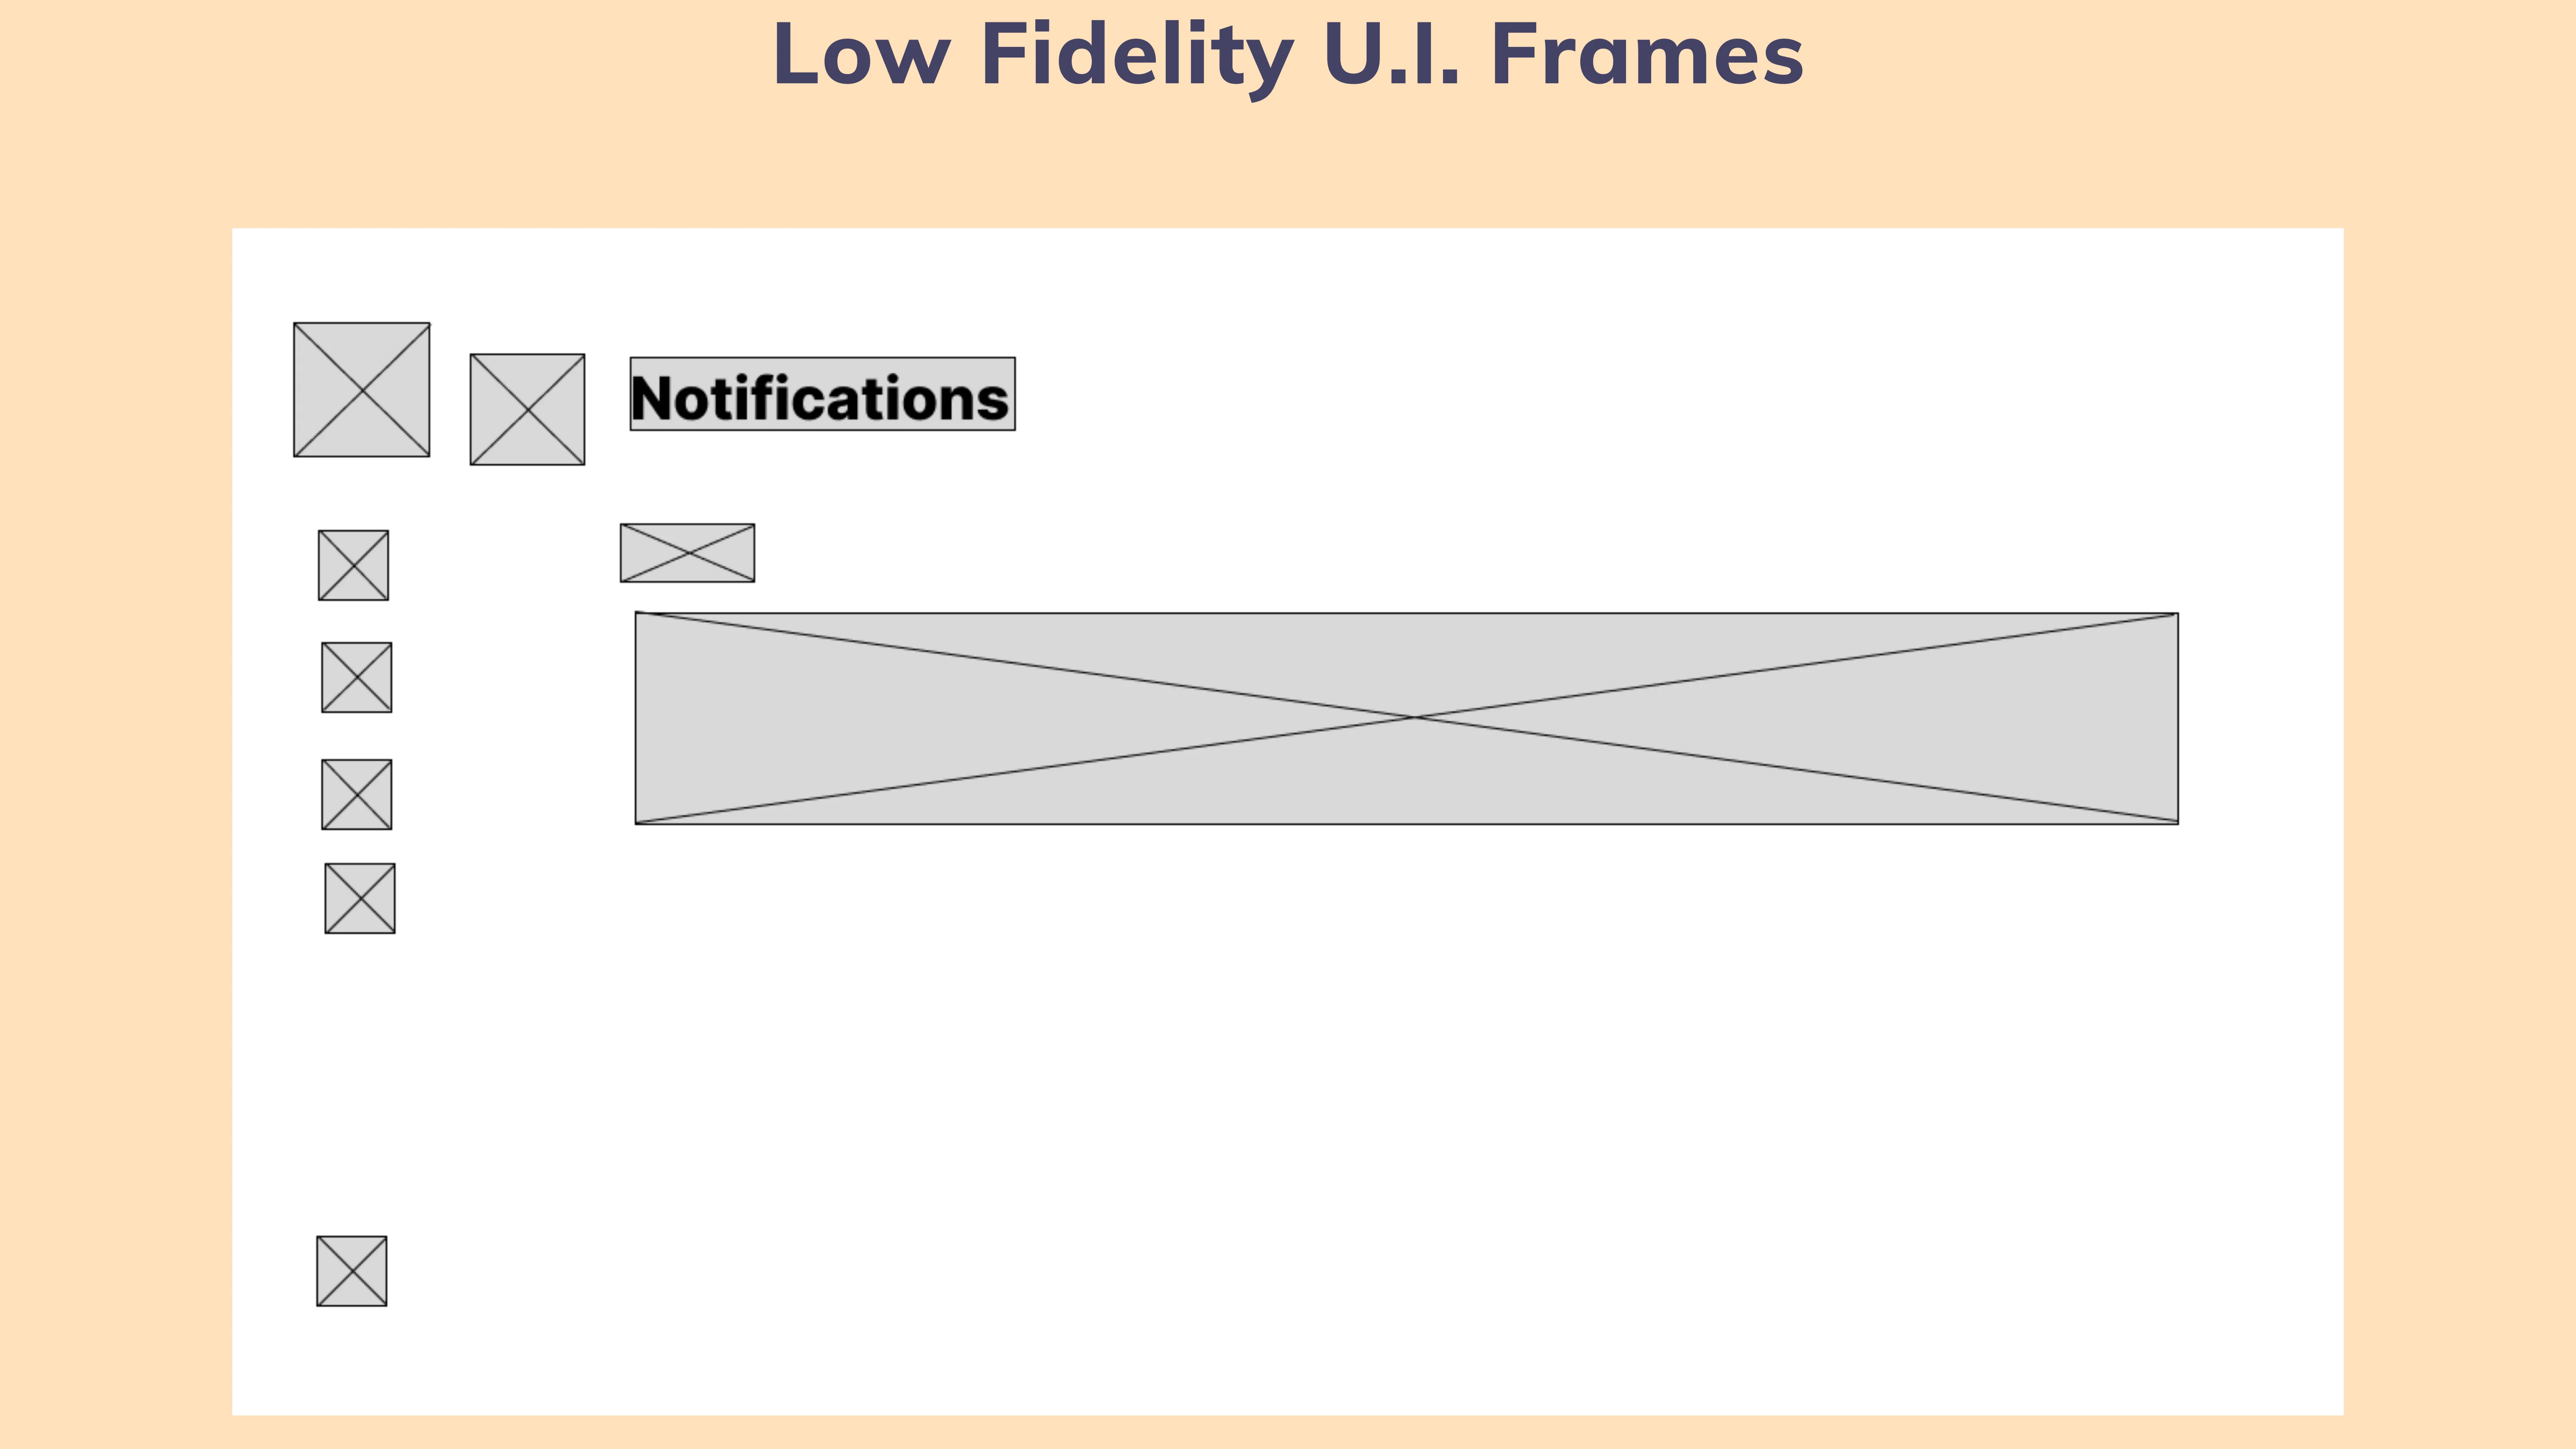Click the largest square logo placeholder top-left
Viewport: 2576px width, 1449px height.
click(x=361, y=389)
